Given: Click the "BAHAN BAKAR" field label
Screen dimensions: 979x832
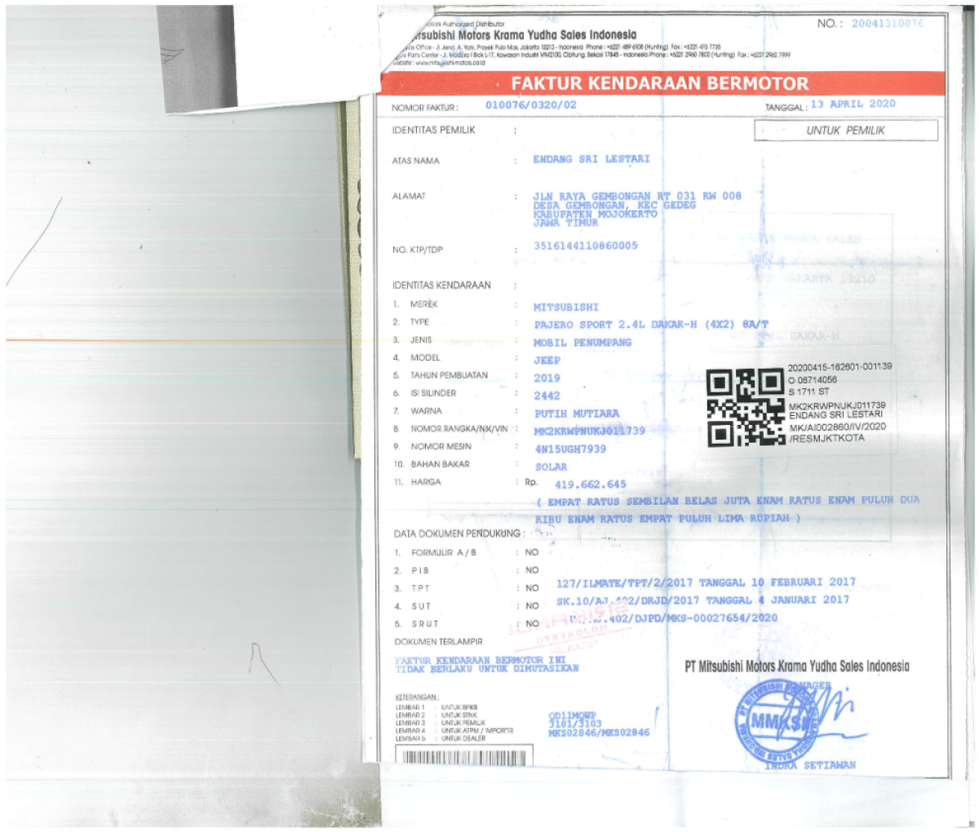Looking at the screenshot, I should click(440, 464).
